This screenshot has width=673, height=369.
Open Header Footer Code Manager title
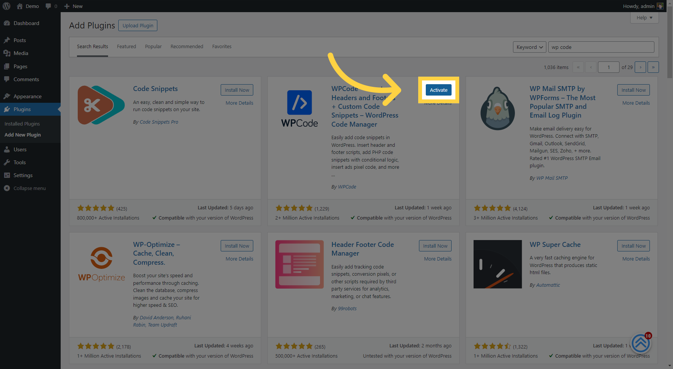click(362, 249)
